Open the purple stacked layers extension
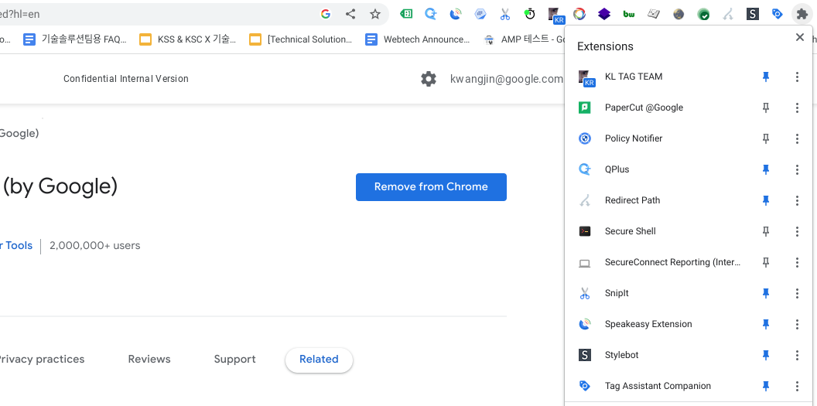817x406 pixels. [x=604, y=14]
